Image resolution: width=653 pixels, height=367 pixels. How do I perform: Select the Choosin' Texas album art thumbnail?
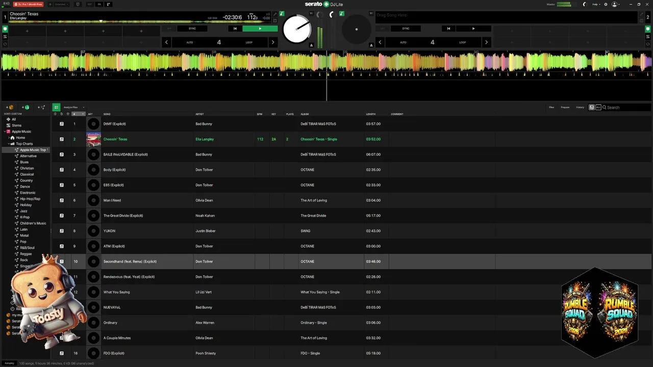(93, 139)
